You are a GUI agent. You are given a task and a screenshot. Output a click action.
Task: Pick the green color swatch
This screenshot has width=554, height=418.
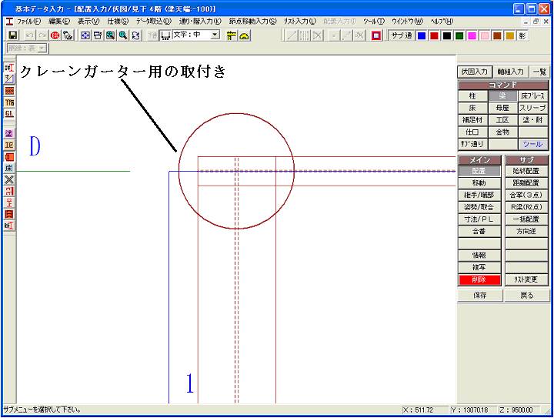coord(459,35)
